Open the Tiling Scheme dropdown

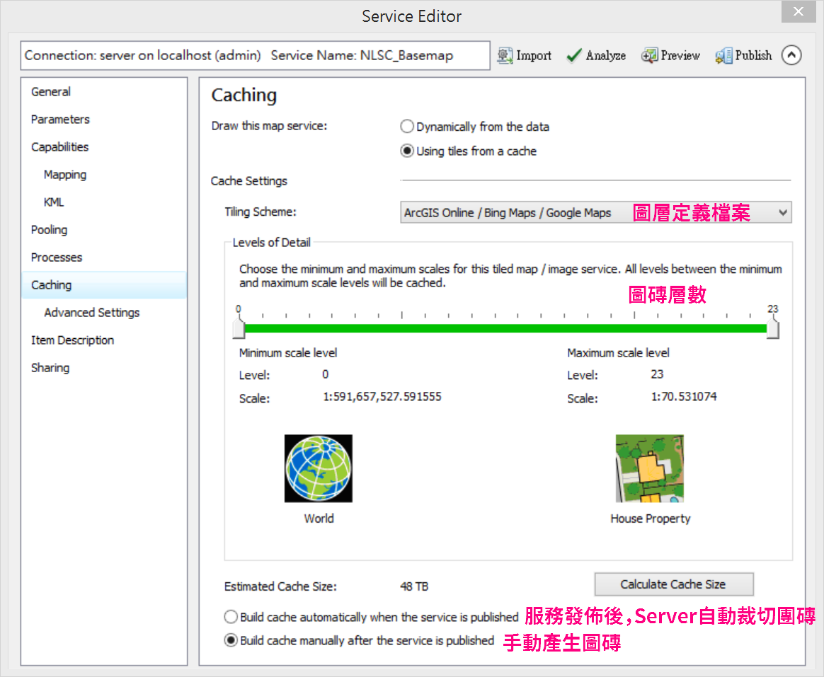coord(596,213)
